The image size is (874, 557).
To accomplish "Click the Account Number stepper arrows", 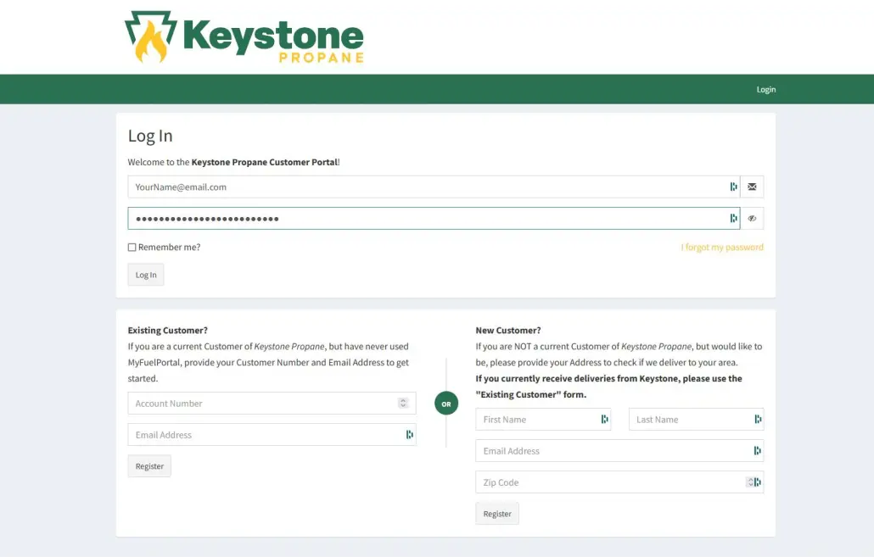I will [403, 403].
